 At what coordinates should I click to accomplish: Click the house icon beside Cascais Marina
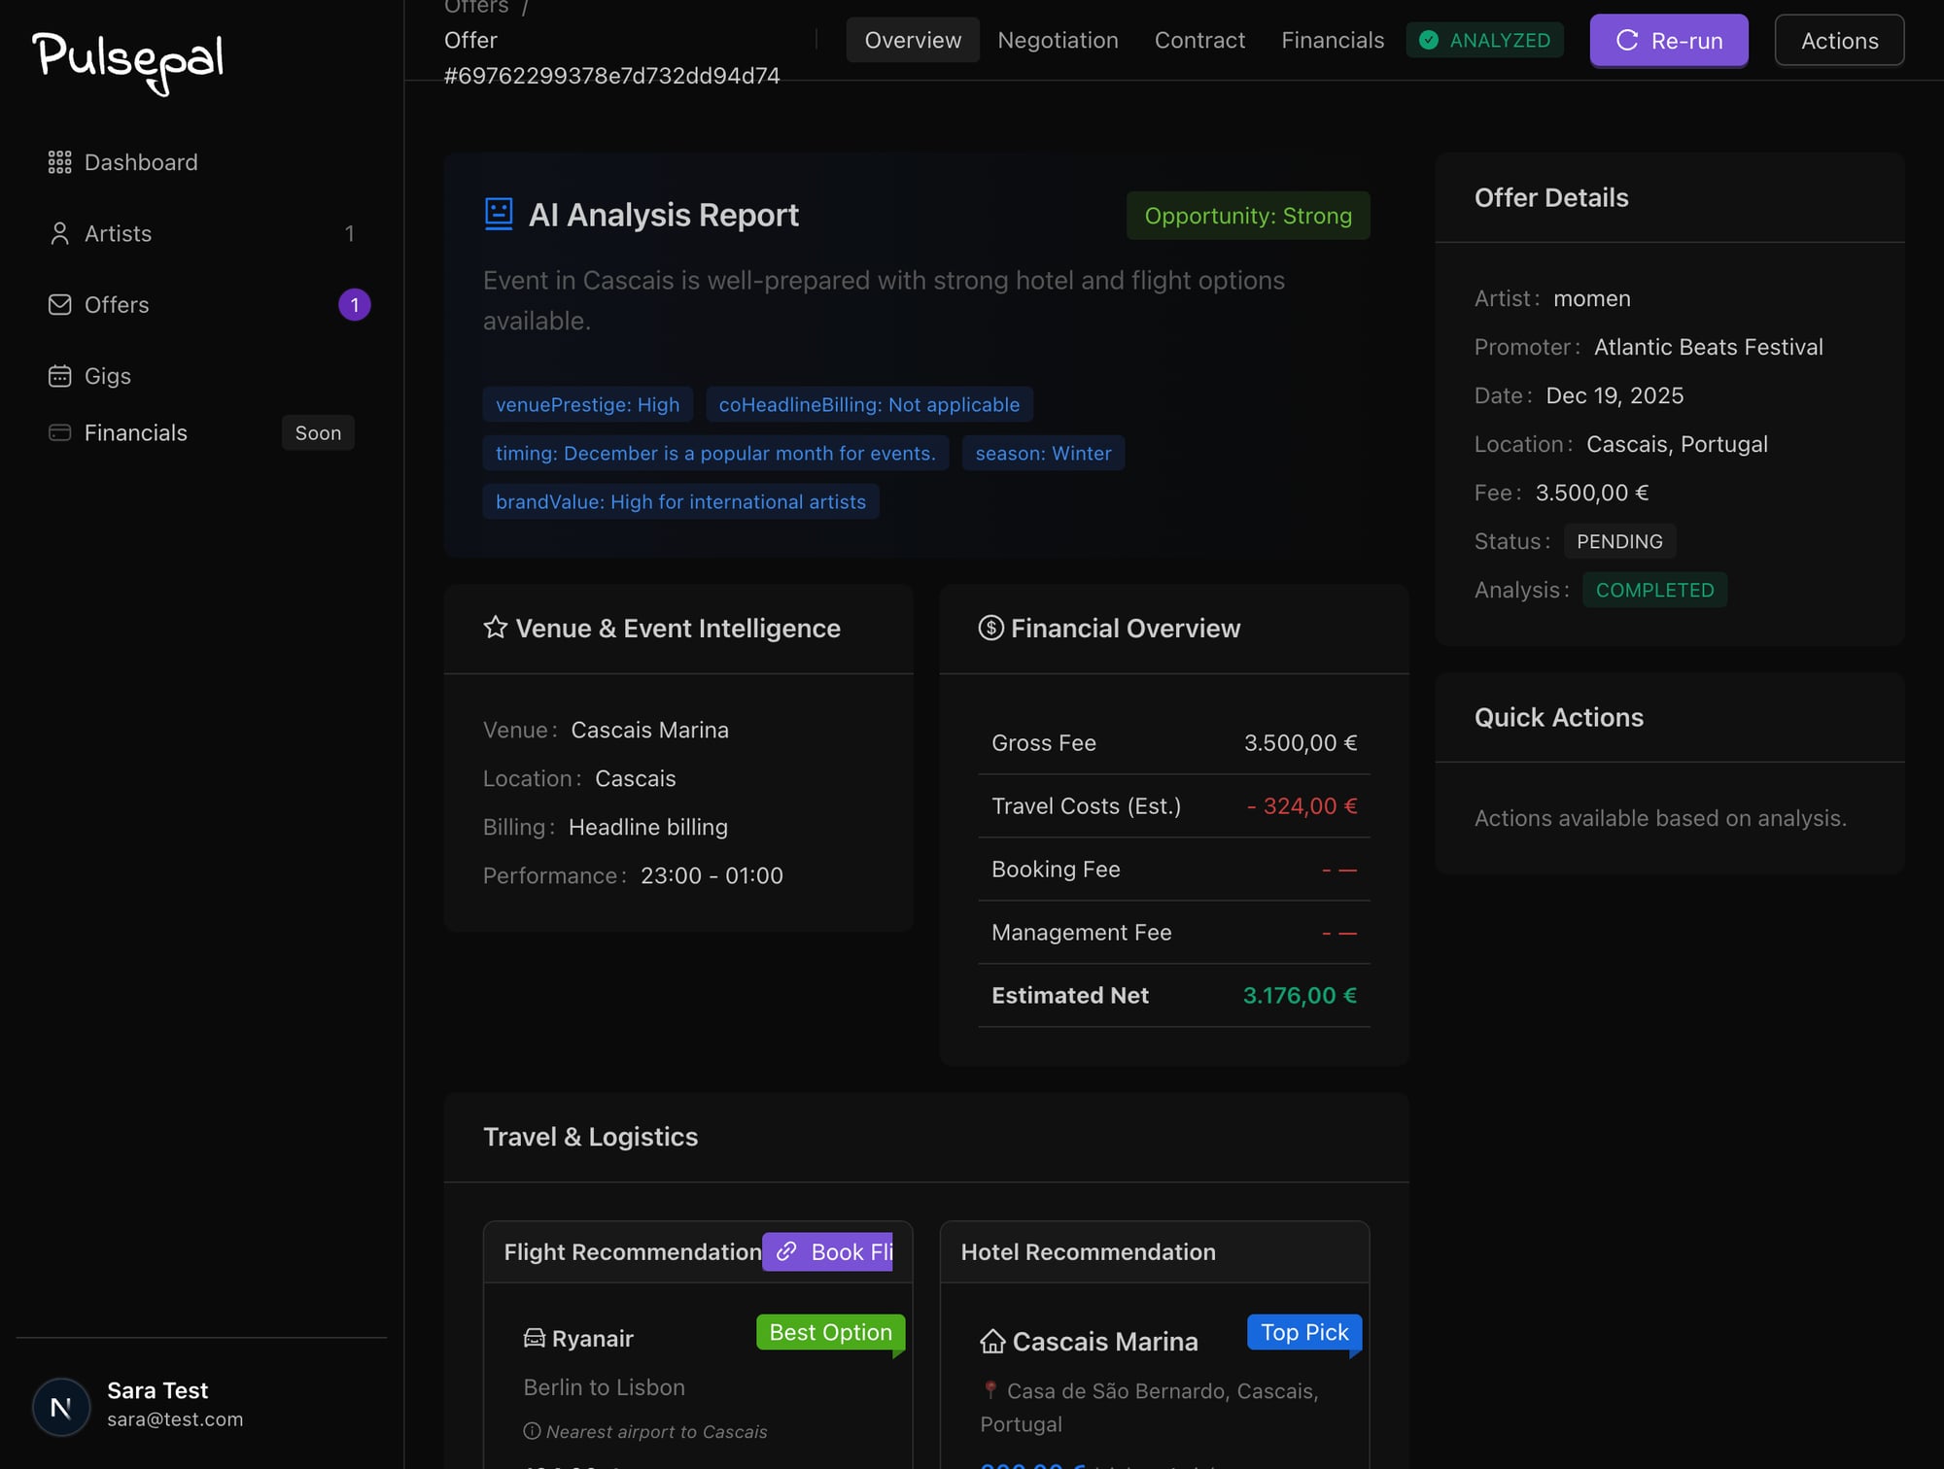pos(991,1341)
